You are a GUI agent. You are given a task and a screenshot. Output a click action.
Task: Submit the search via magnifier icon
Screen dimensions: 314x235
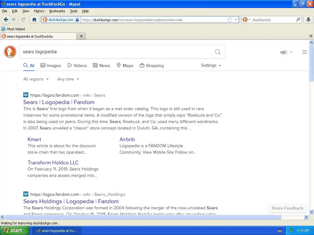pos(218,52)
